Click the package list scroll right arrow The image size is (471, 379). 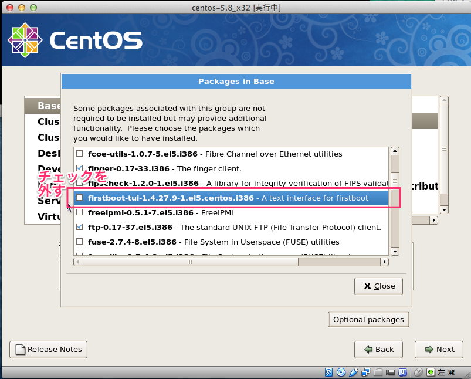point(385,262)
